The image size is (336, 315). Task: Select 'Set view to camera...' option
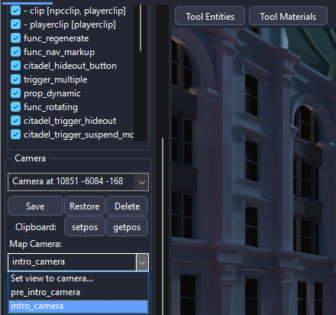(78, 278)
